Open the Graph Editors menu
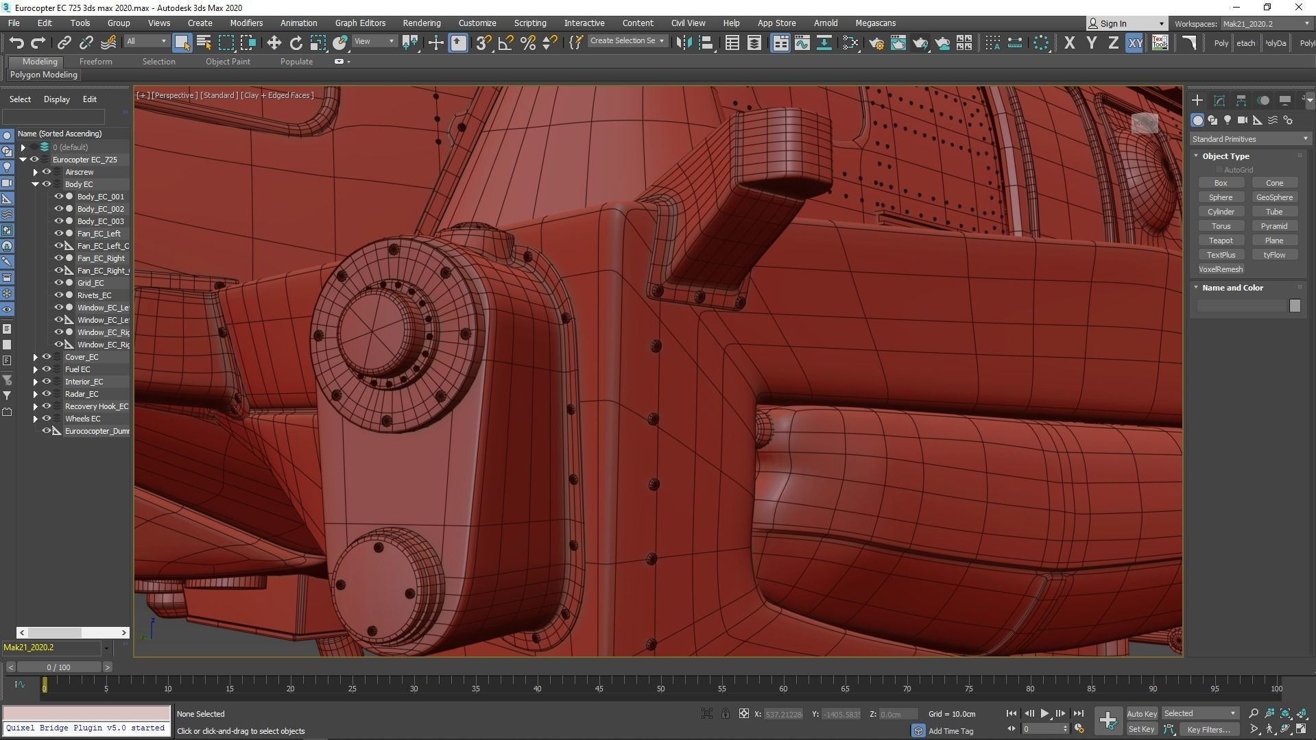This screenshot has width=1316, height=740. pyautogui.click(x=360, y=23)
